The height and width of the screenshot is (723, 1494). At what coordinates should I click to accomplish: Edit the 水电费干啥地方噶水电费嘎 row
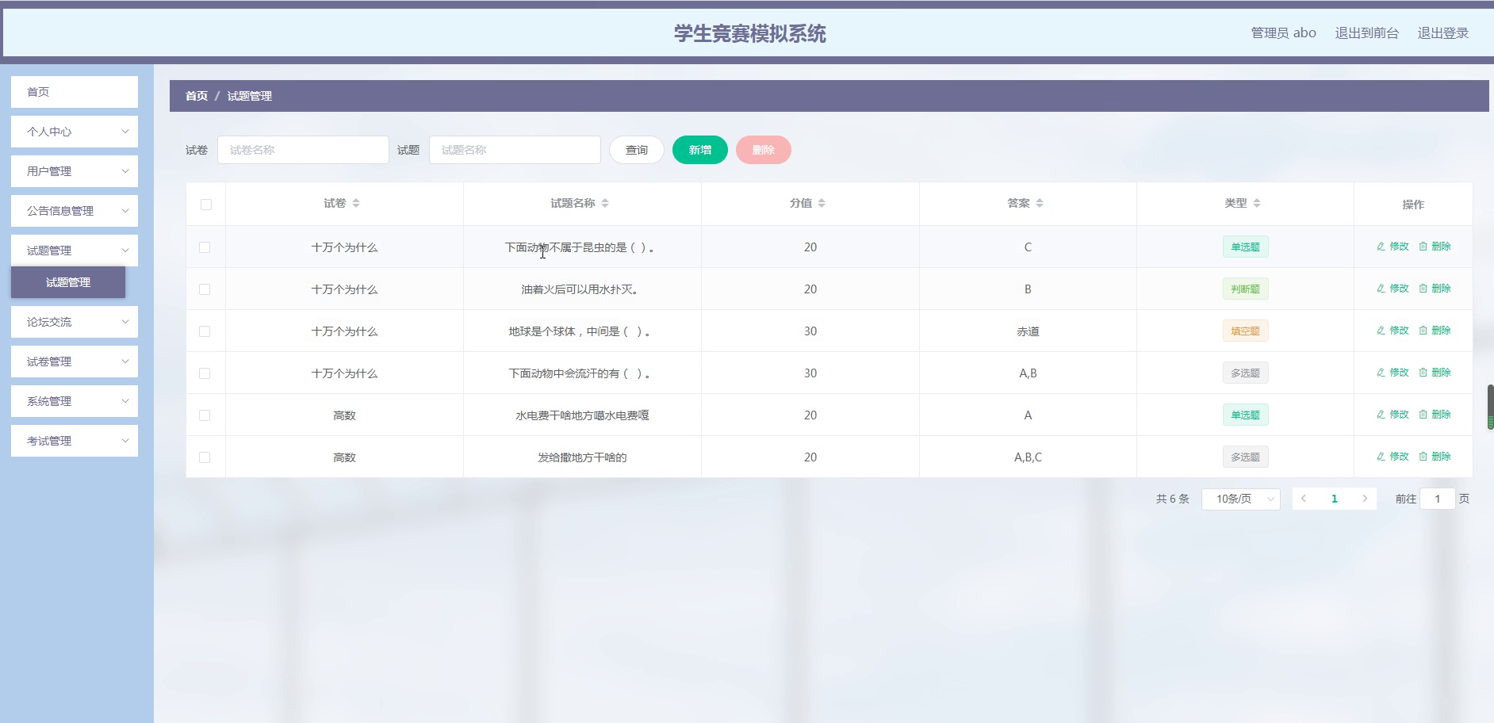pyautogui.click(x=1392, y=415)
